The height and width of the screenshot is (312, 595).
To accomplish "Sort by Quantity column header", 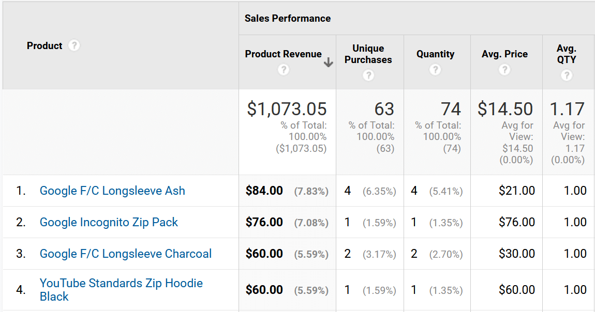I will pos(435,54).
